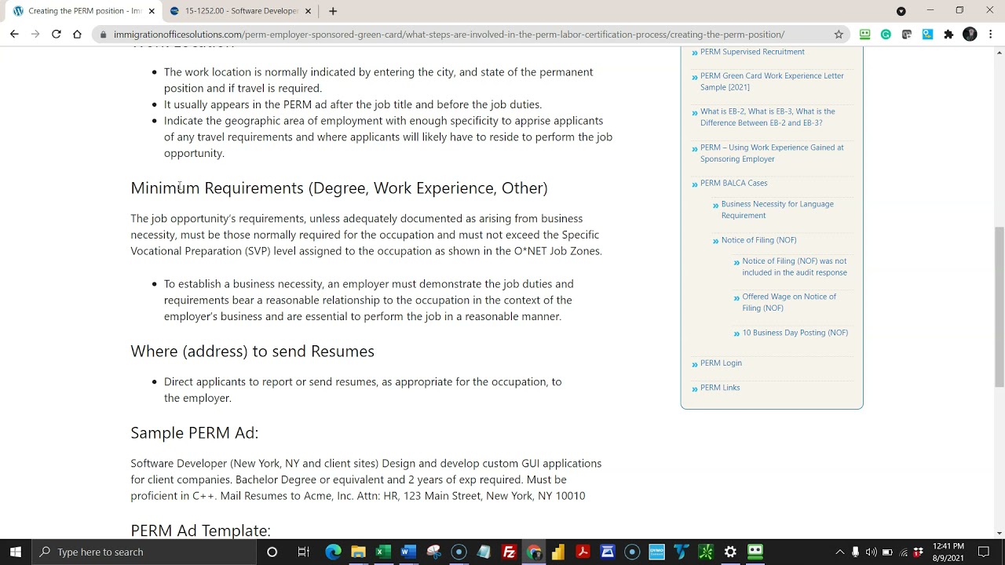Show hidden system tray icons
Image resolution: width=1005 pixels, height=565 pixels.
(x=840, y=552)
